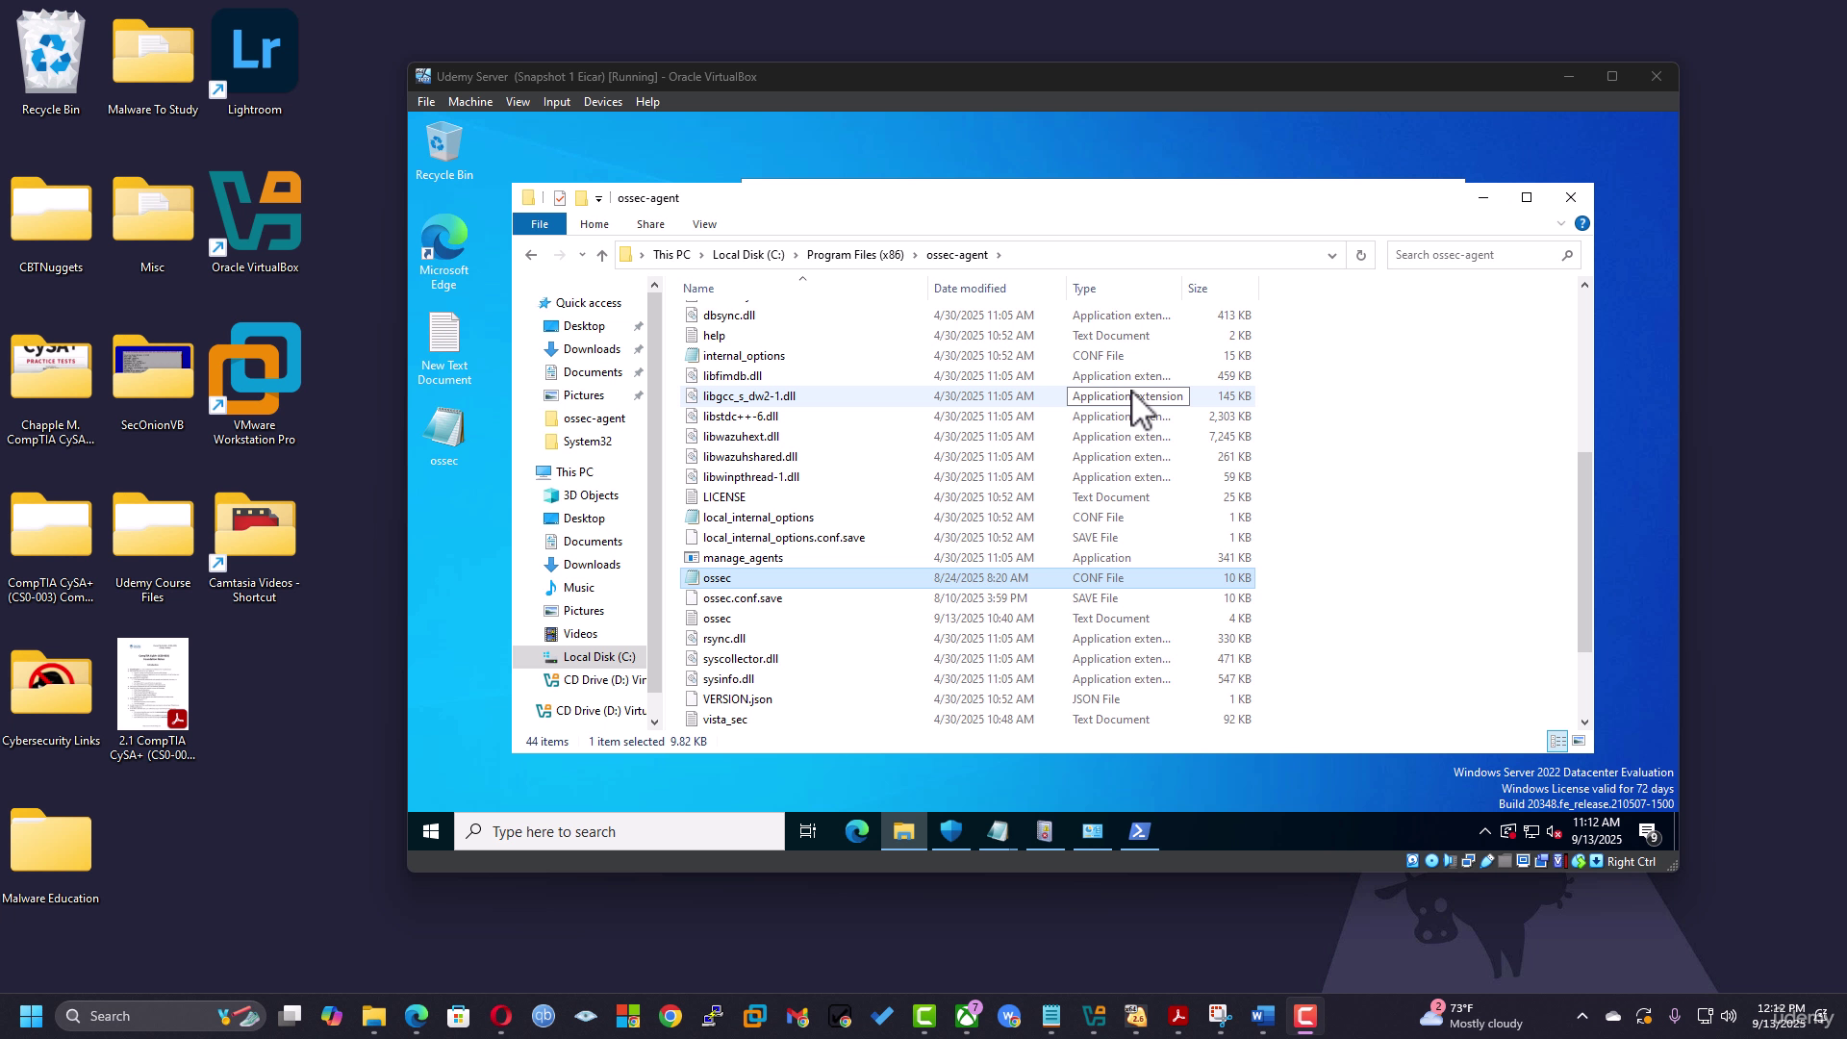
Task: Switch to large icons view layout
Action: 1579,741
